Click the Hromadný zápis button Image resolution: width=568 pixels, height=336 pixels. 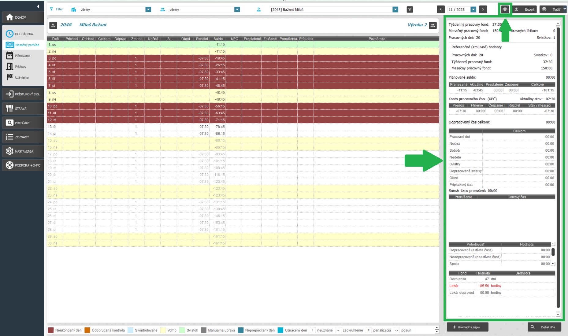pos(467,327)
